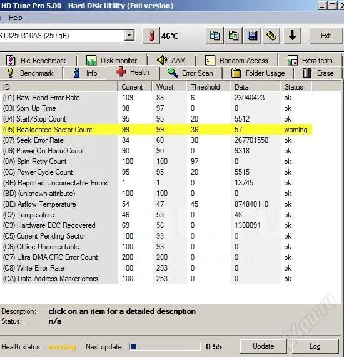This screenshot has height=357, width=344.
Task: Select the Spin Up Time row
Action: point(157,108)
